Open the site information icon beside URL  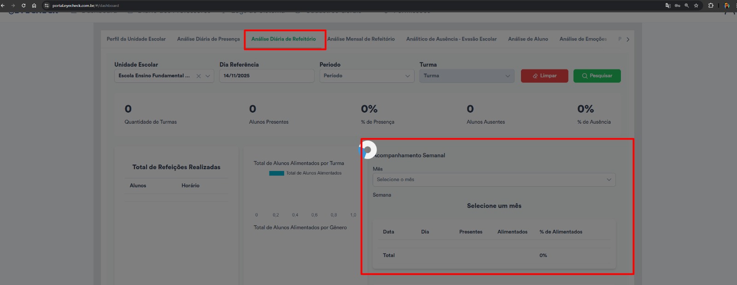pyautogui.click(x=47, y=6)
